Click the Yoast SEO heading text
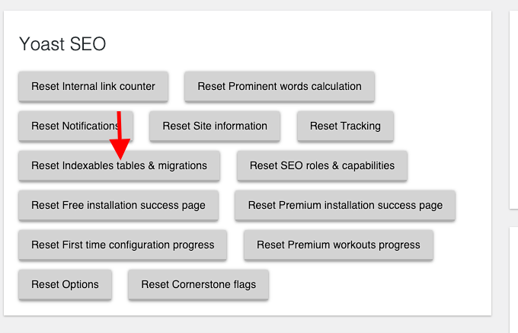The height and width of the screenshot is (333, 518). 62,44
